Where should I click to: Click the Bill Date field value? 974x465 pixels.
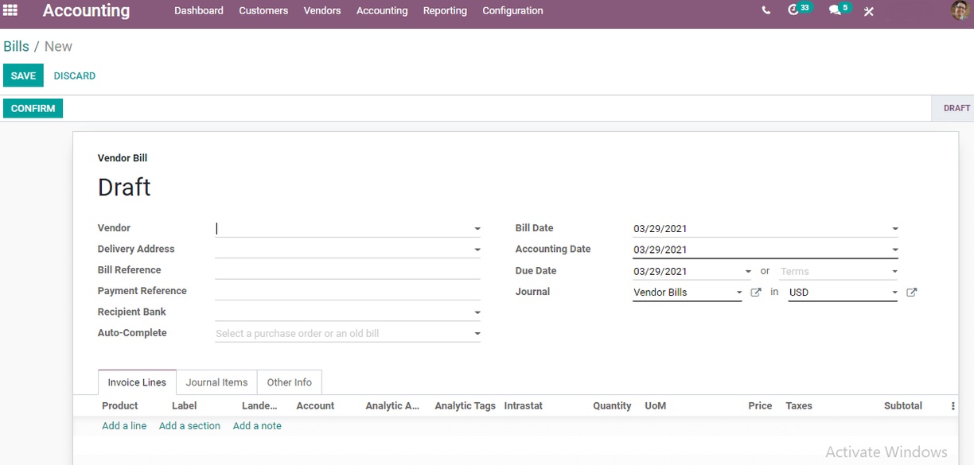click(x=660, y=229)
